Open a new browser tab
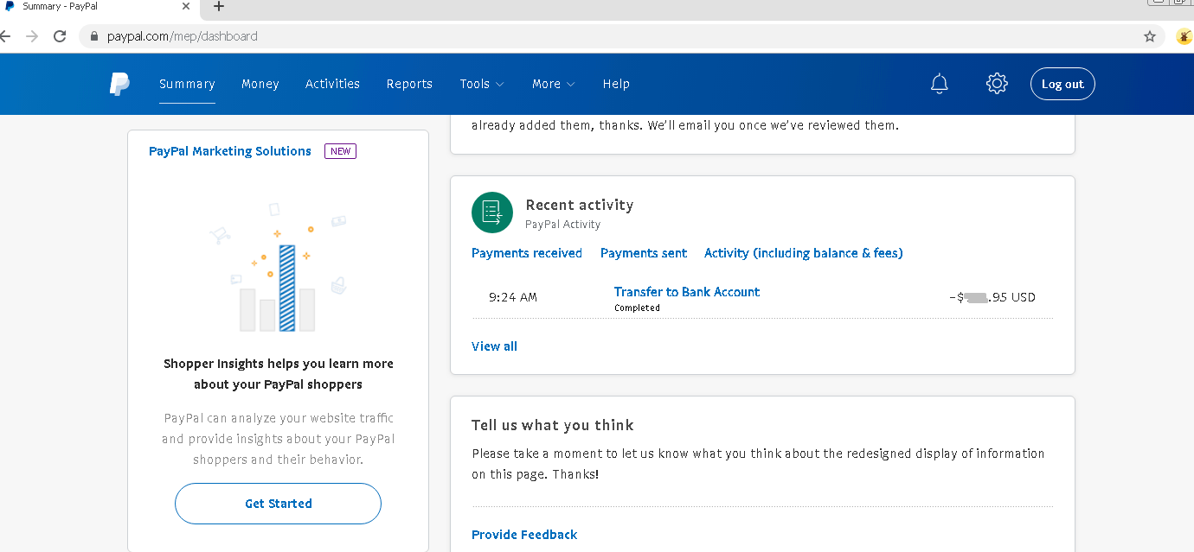Viewport: 1194px width, 552px height. pyautogui.click(x=219, y=7)
